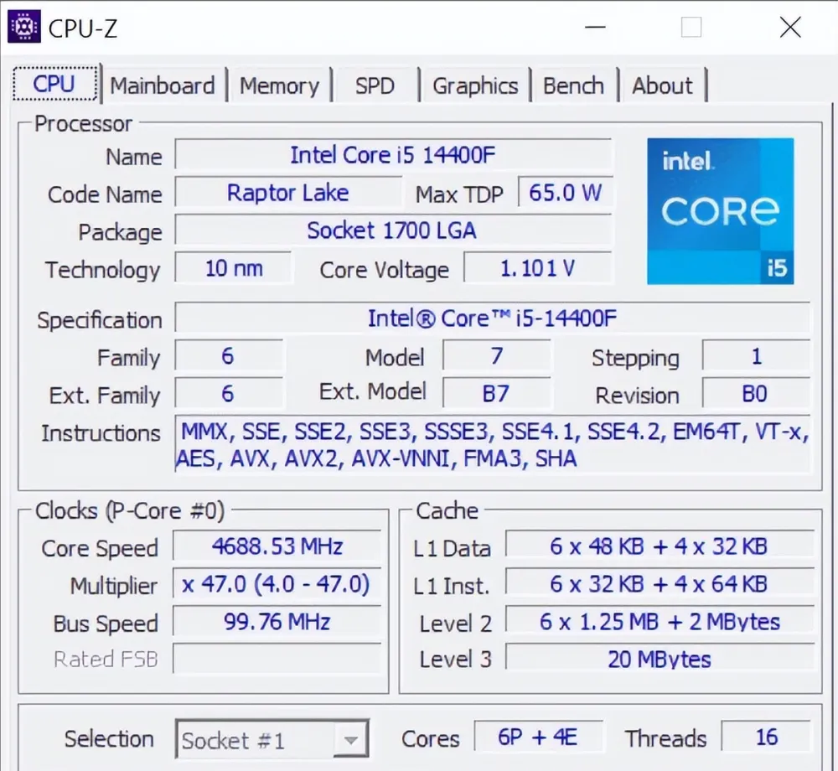Select the SPD tab

[x=375, y=85]
